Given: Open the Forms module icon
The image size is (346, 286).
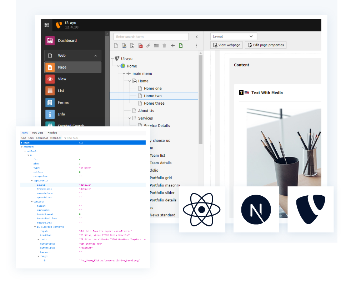Looking at the screenshot, I should [50, 102].
